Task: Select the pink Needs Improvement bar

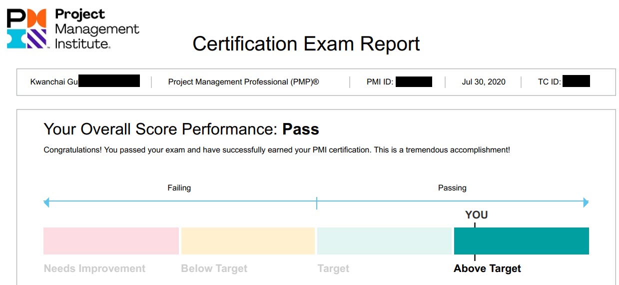Action: pos(111,241)
